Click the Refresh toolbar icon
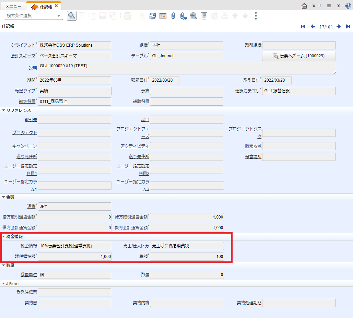The height and width of the screenshot is (318, 353). [152, 16]
